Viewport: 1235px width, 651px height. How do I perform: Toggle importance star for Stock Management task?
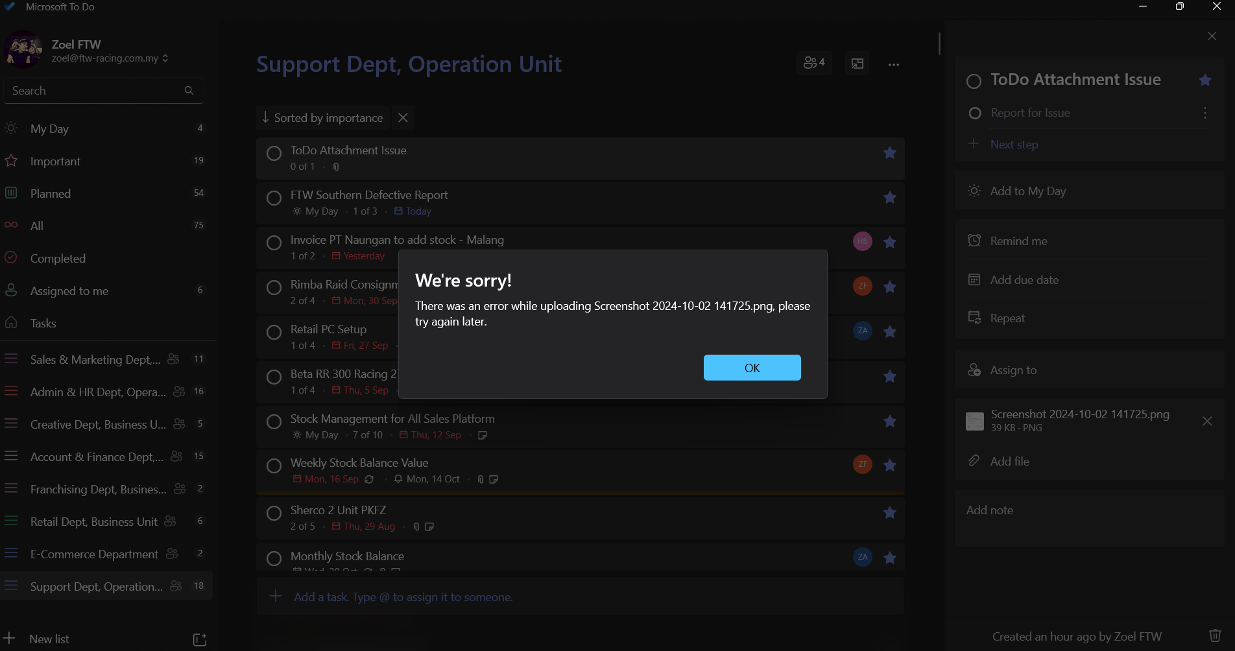(890, 421)
